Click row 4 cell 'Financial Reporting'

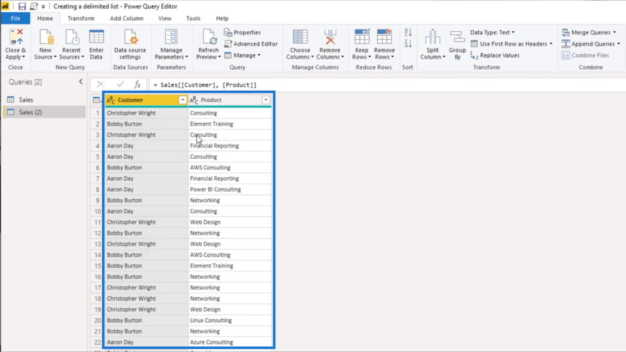pos(230,146)
